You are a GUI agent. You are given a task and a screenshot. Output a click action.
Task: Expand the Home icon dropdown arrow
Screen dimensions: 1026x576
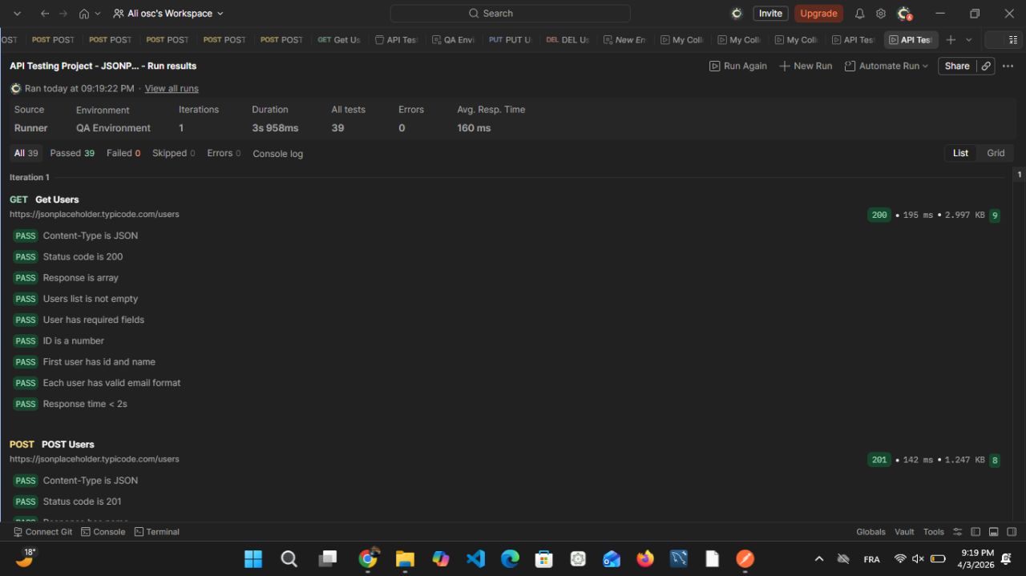[98, 14]
